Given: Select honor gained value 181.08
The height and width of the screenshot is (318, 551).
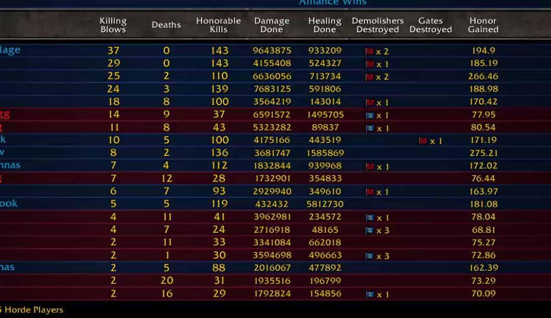Looking at the screenshot, I should [x=483, y=204].
